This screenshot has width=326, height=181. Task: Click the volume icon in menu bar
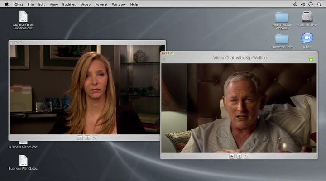(x=303, y=5)
